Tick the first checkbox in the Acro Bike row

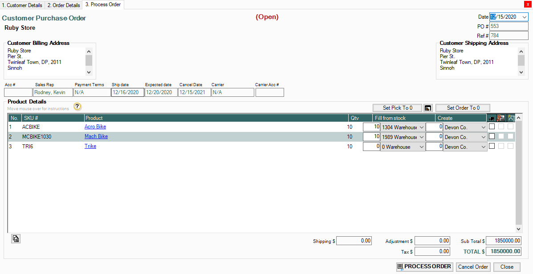(x=492, y=127)
